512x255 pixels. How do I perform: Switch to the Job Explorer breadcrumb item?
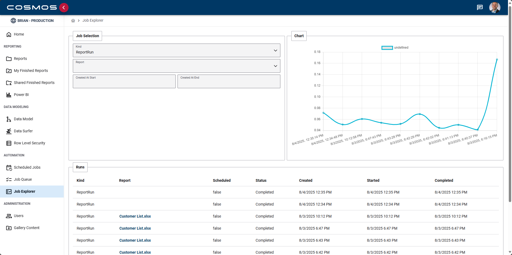click(x=93, y=20)
